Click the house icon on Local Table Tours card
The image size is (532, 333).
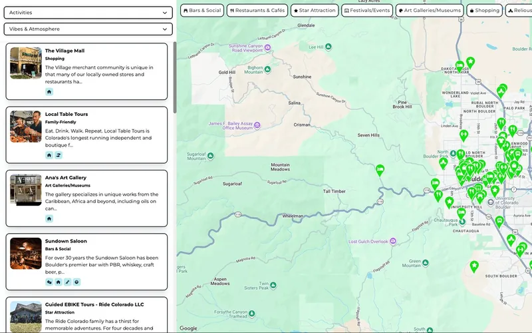tap(49, 155)
